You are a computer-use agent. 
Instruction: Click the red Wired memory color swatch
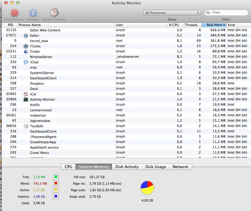(x=56, y=183)
